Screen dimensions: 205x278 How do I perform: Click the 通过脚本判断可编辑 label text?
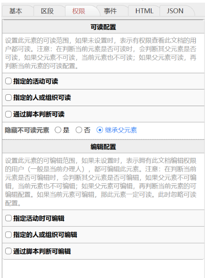pos(42,251)
